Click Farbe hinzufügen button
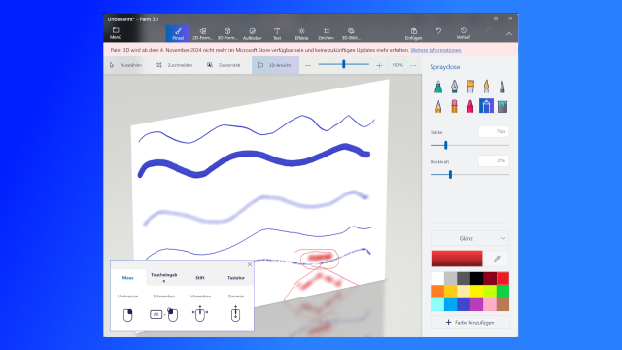Image resolution: width=622 pixels, height=350 pixels. tap(469, 322)
